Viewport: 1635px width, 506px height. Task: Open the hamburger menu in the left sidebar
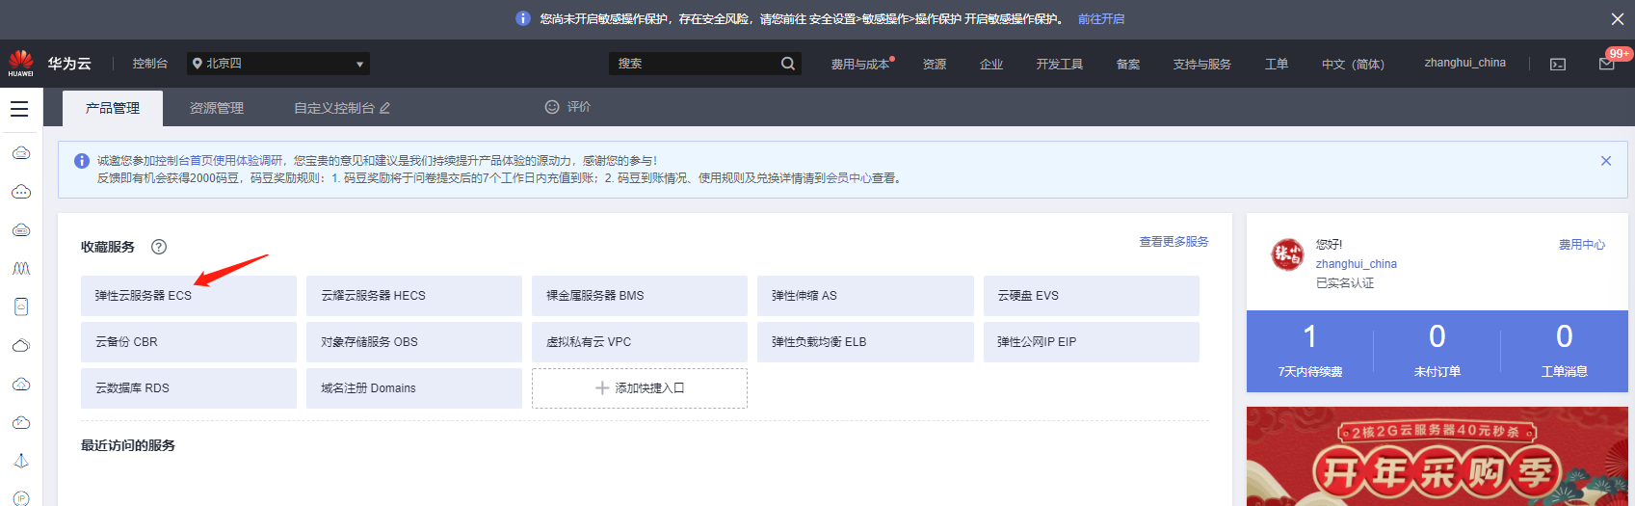19,109
